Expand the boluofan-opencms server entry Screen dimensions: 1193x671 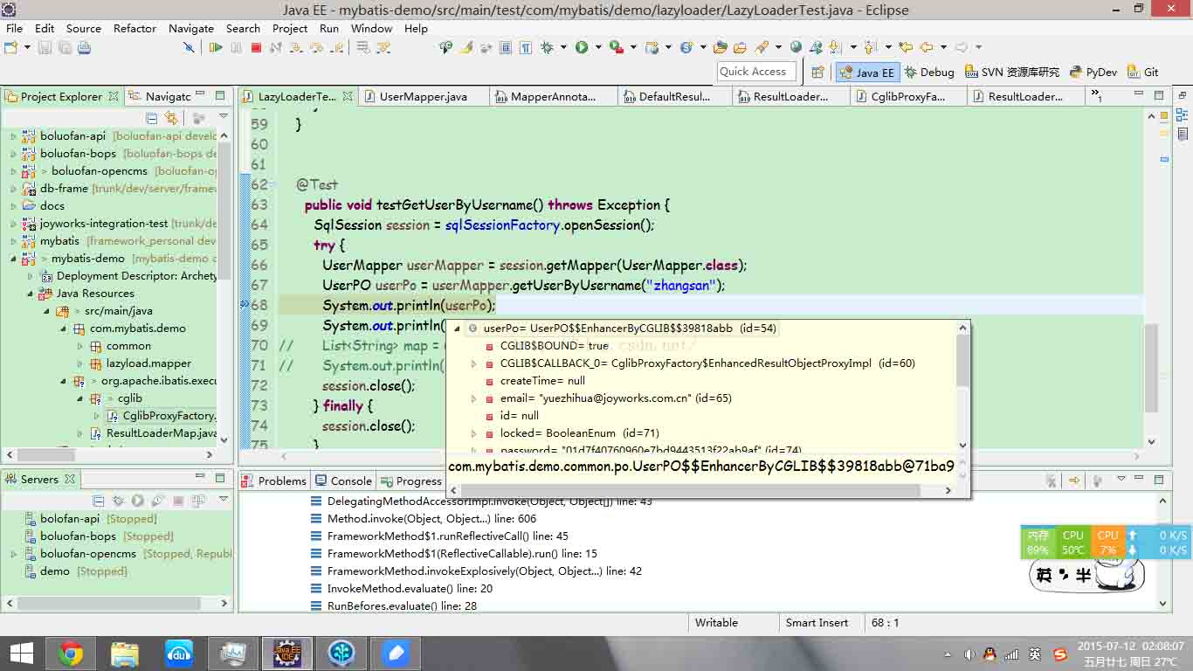pos(14,554)
